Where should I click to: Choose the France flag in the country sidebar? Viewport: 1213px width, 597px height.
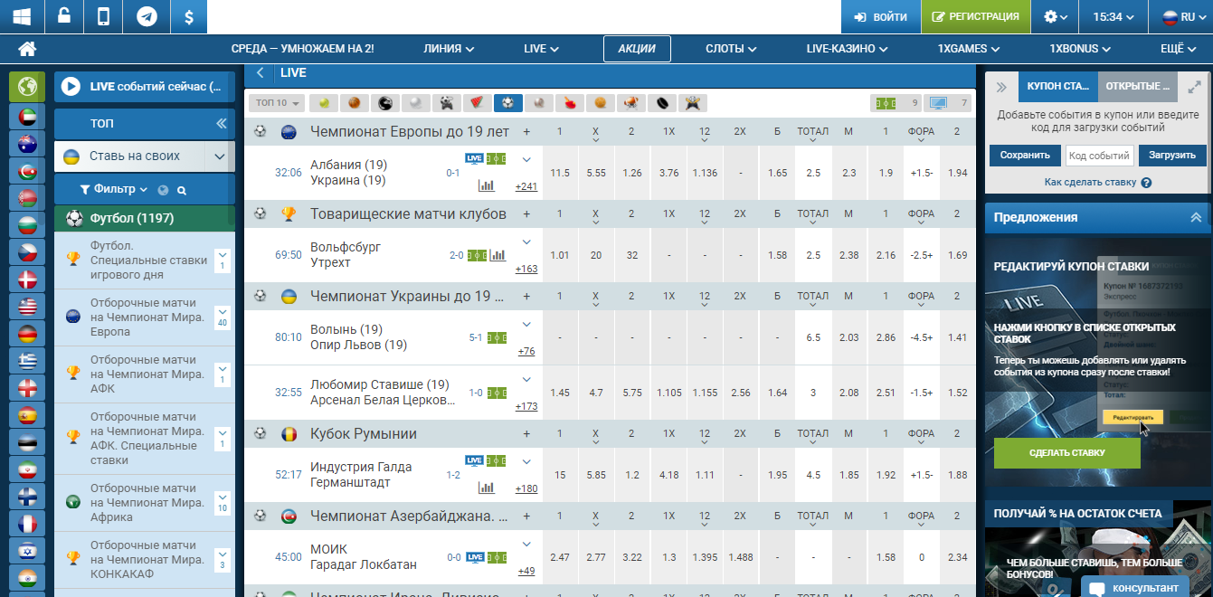click(27, 524)
